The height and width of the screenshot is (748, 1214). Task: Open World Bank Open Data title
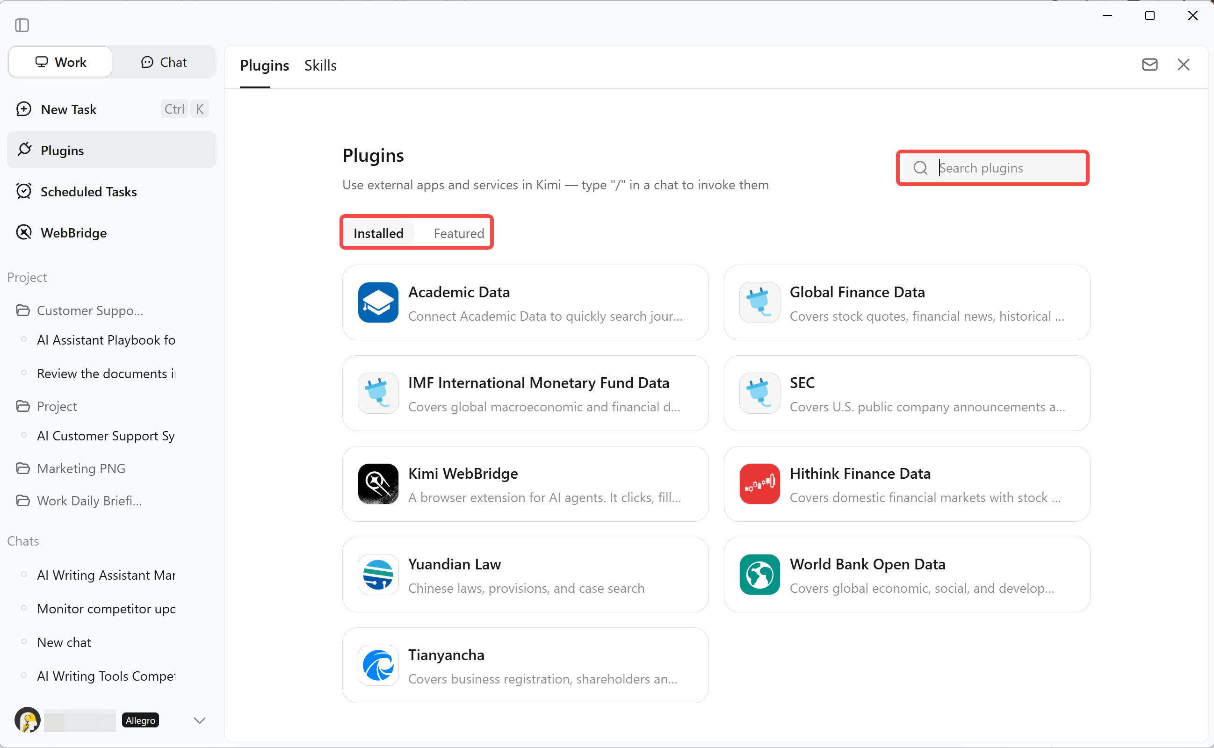click(867, 564)
